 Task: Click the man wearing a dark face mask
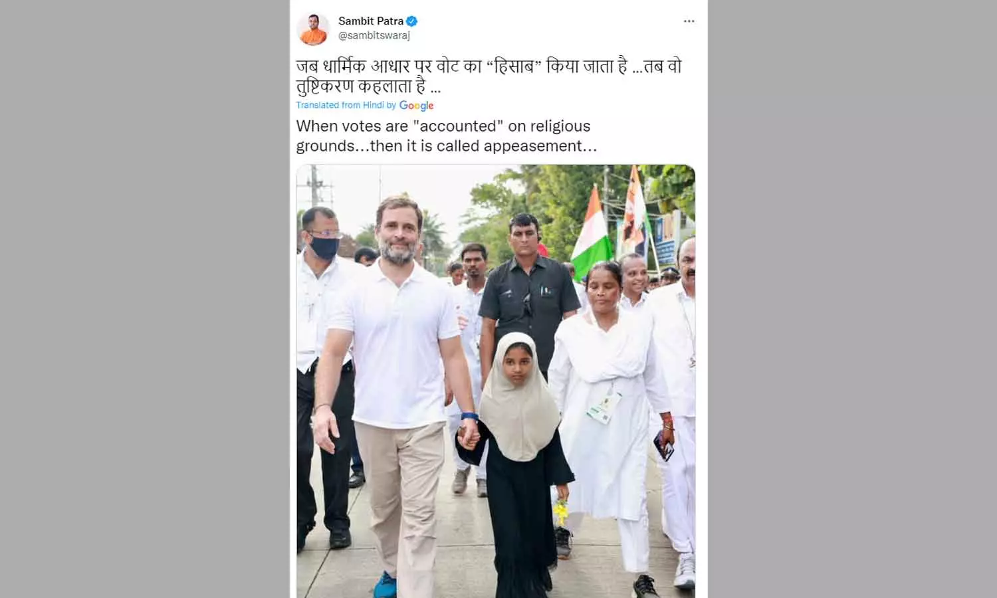(x=326, y=372)
